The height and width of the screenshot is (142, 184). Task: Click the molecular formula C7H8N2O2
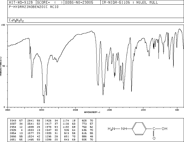click(x=16, y=20)
